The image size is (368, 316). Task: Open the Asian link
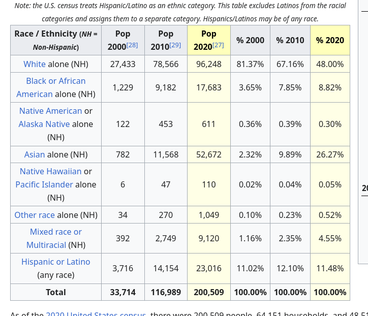coord(35,154)
